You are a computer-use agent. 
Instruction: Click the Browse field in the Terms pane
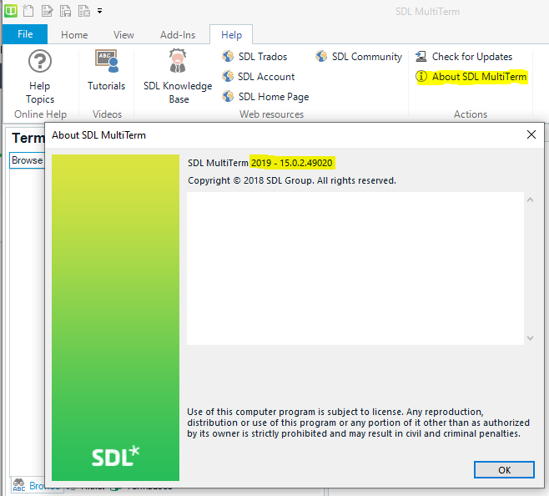(x=28, y=160)
